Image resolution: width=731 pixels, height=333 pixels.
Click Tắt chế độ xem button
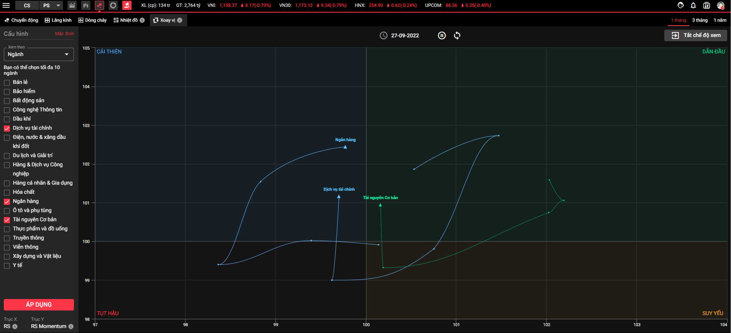(696, 35)
